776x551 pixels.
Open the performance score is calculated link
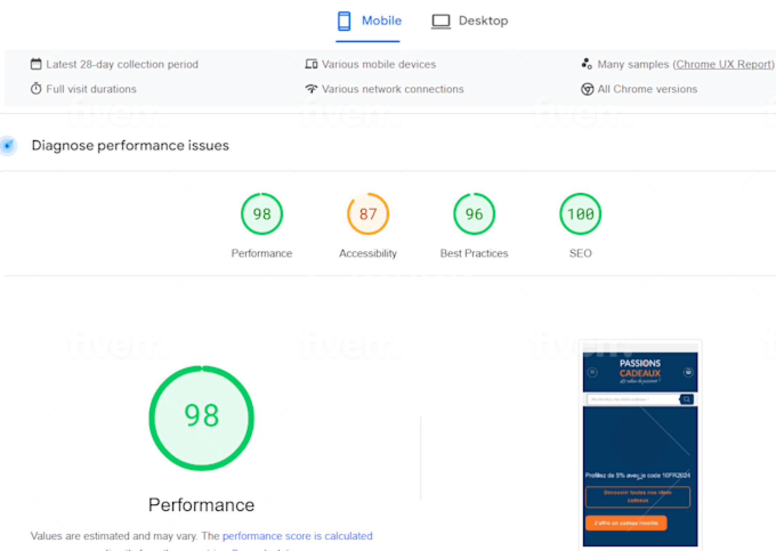297,536
